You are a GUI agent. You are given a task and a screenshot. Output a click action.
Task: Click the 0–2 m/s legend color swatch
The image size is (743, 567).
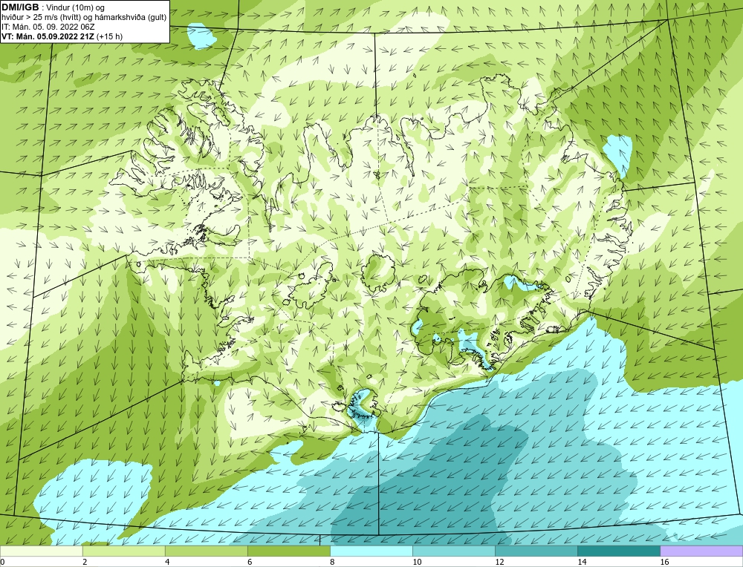click(x=41, y=551)
